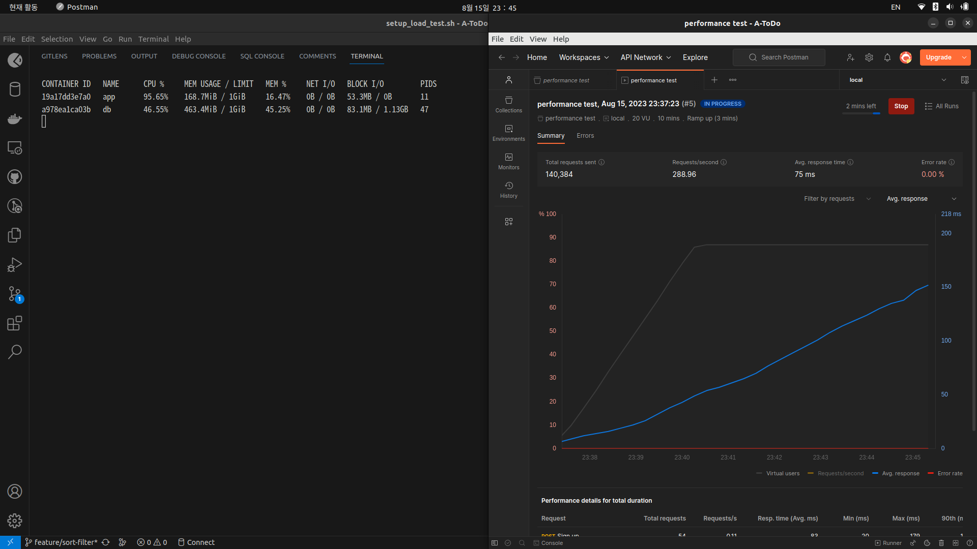Open VS Code Terminal menu
This screenshot has height=549, width=977.
point(153,39)
